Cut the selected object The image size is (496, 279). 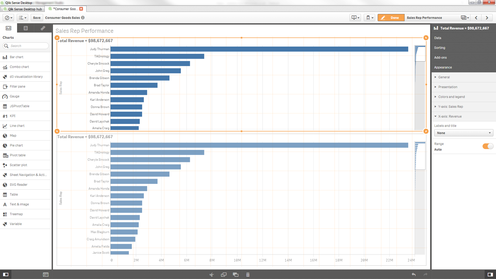click(x=212, y=275)
